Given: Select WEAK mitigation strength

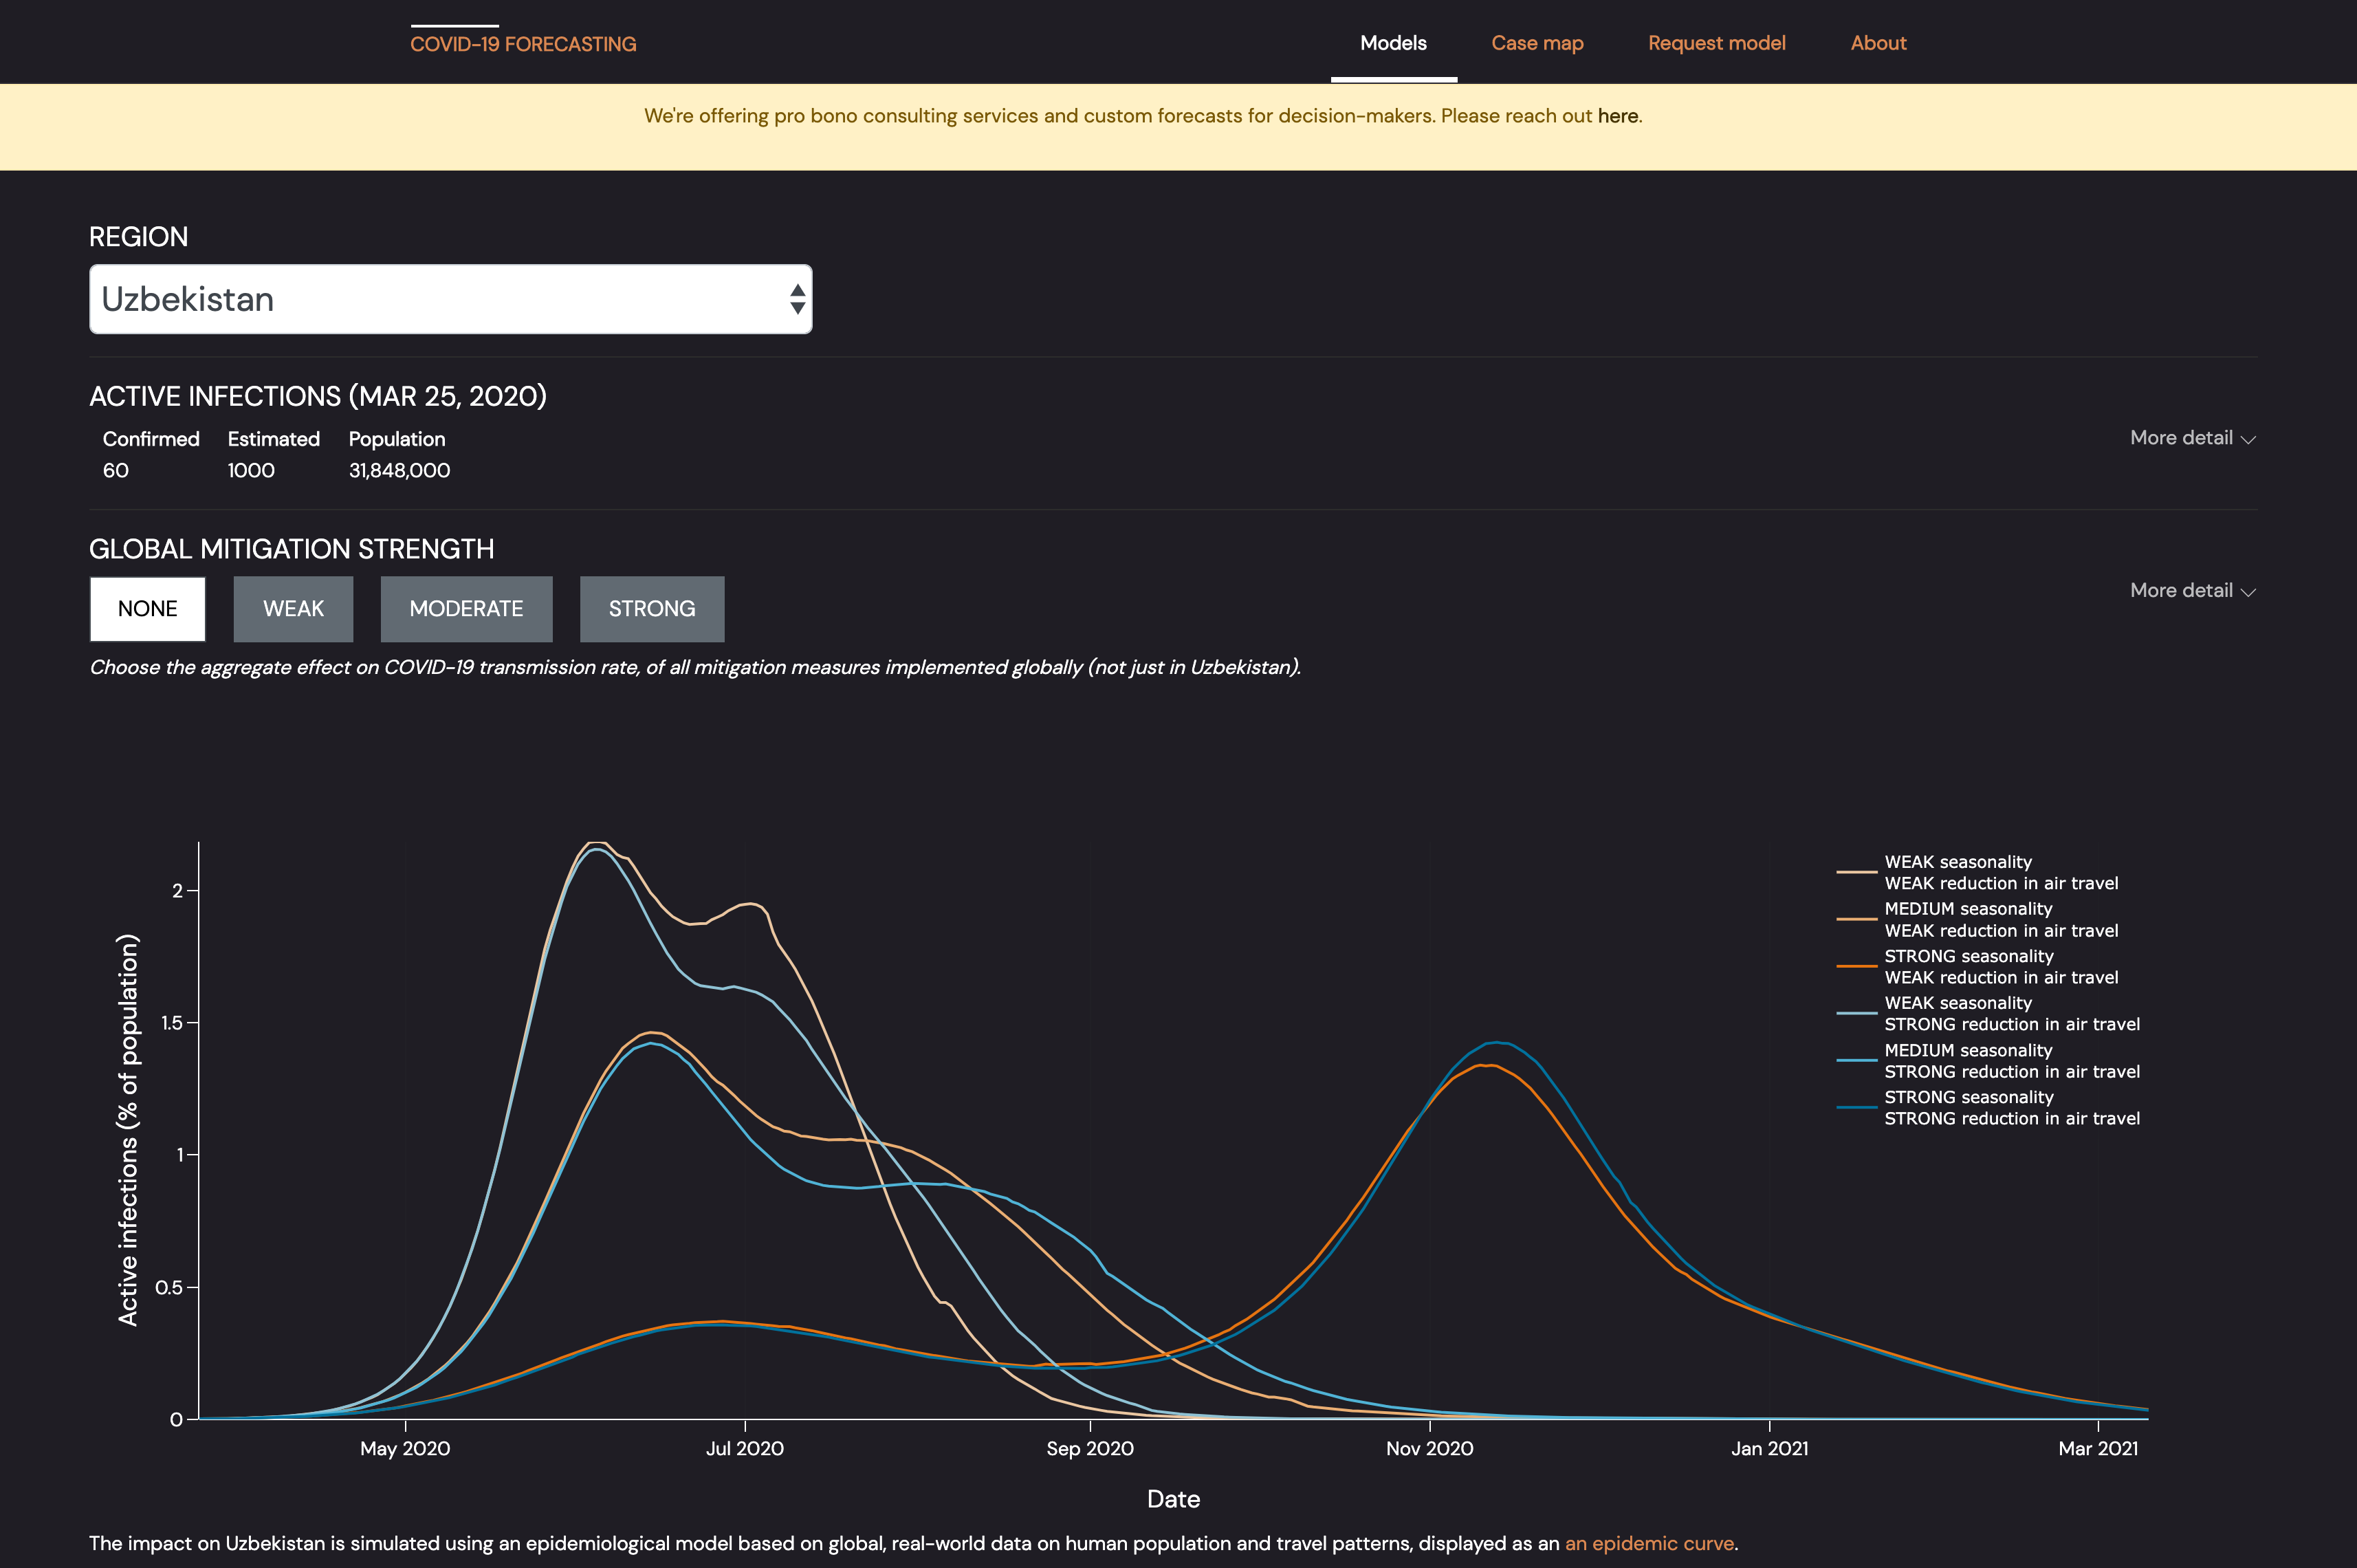Looking at the screenshot, I should pyautogui.click(x=293, y=609).
